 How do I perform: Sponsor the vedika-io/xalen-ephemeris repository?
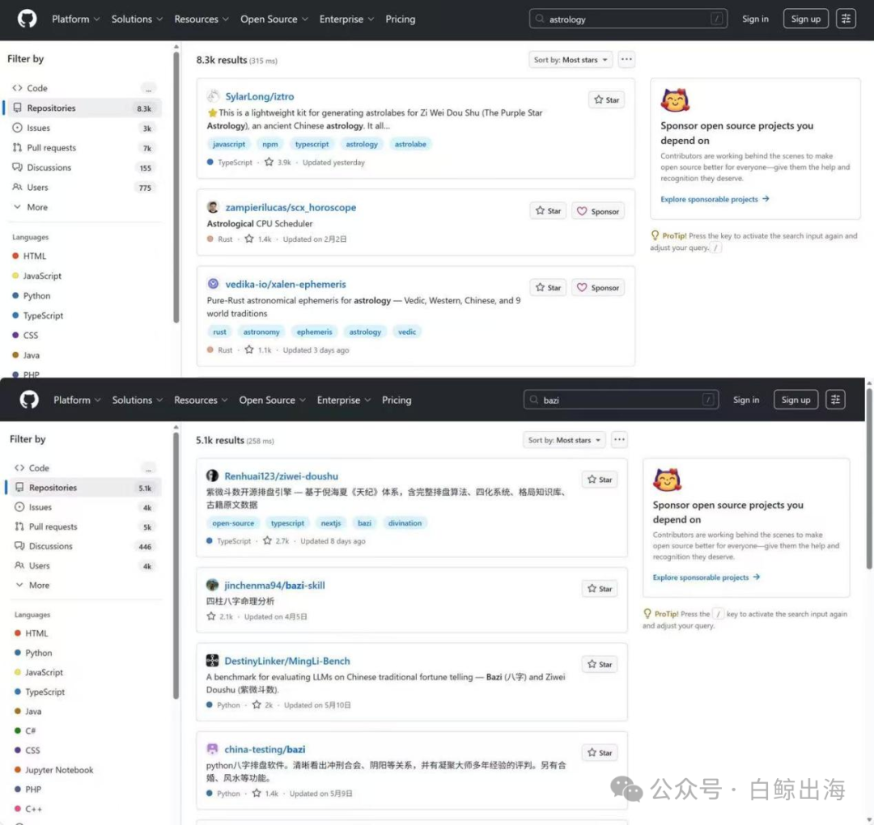coord(597,287)
